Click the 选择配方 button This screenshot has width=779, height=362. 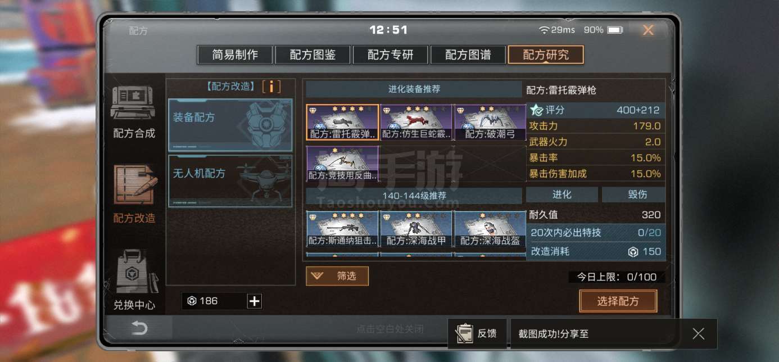pyautogui.click(x=618, y=301)
